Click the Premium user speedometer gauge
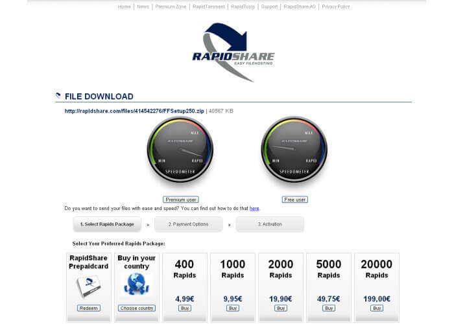This screenshot has width=454, height=324. pyautogui.click(x=180, y=150)
